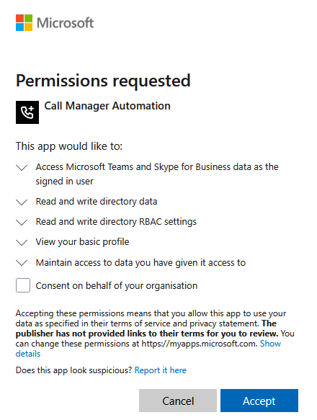Expand the Teams and Skype access permission chevron
317x420 pixels.
pos(22,168)
